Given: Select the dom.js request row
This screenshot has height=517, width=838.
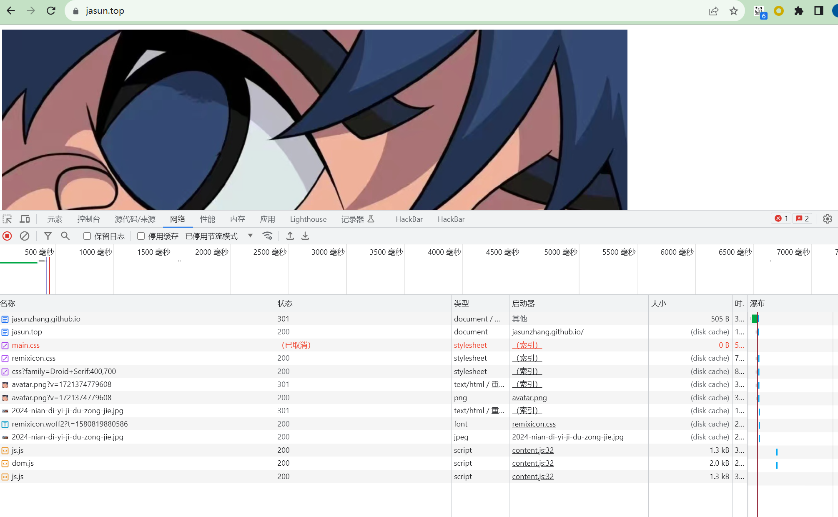Looking at the screenshot, I should click(419, 463).
